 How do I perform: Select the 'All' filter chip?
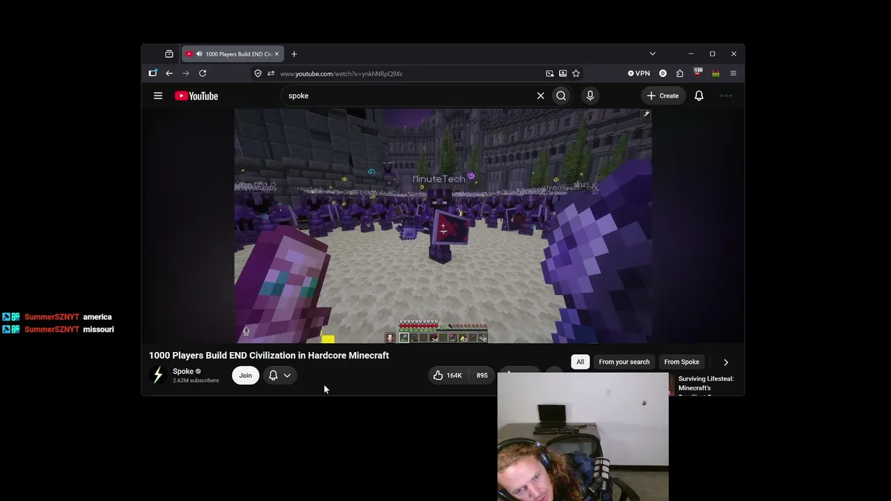click(581, 362)
